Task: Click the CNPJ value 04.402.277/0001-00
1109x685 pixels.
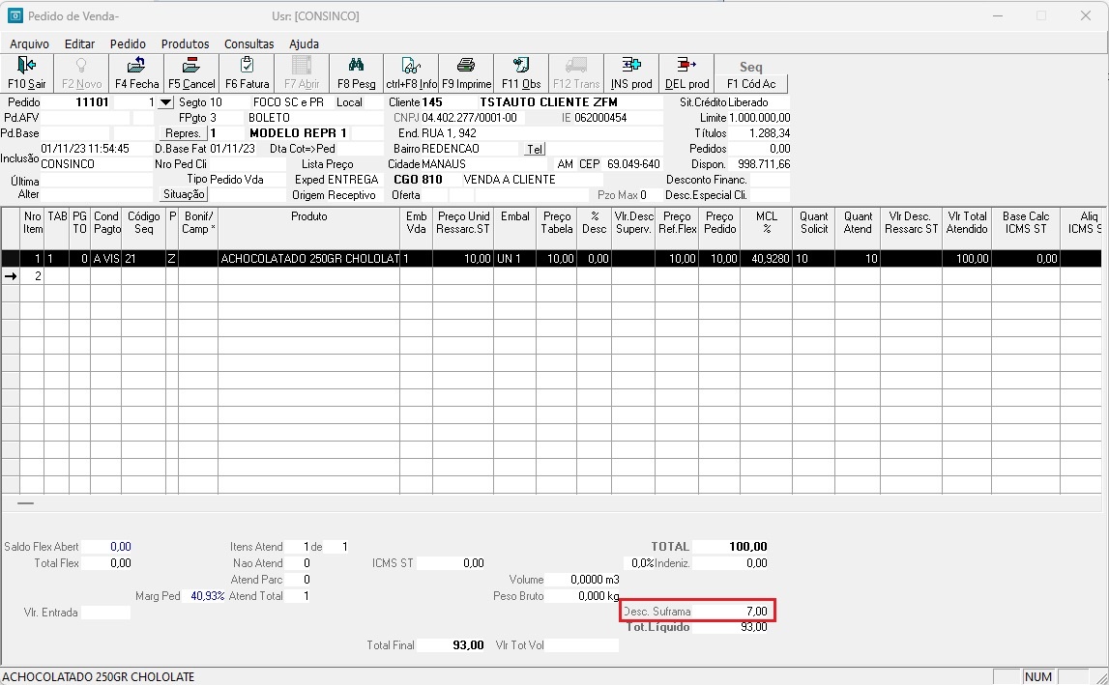Action: pos(470,118)
